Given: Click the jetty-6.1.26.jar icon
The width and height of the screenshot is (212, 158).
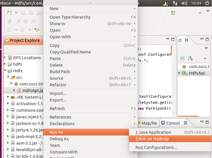Looking at the screenshot, I should (x=13, y=130).
